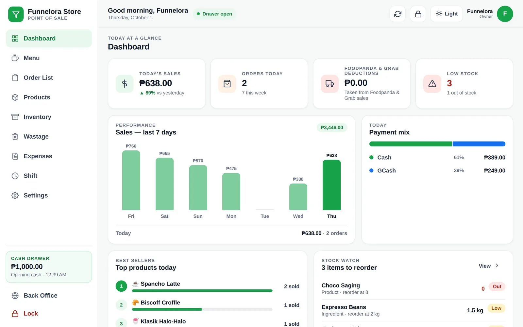Open the Products section
Image resolution: width=523 pixels, height=327 pixels.
(x=49, y=97)
